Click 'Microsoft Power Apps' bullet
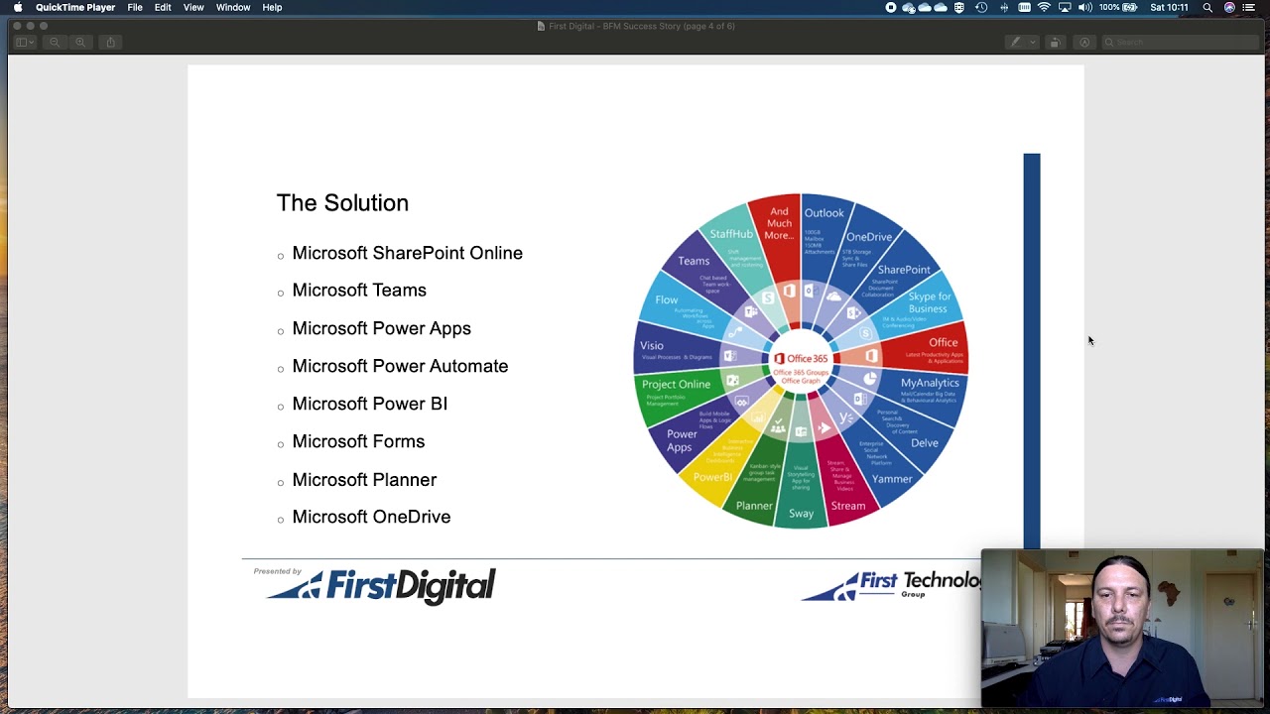1270x714 pixels. [381, 328]
